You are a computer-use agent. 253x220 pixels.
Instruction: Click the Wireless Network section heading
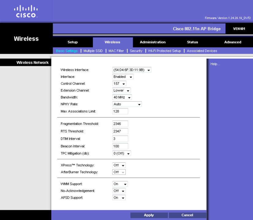(x=32, y=63)
